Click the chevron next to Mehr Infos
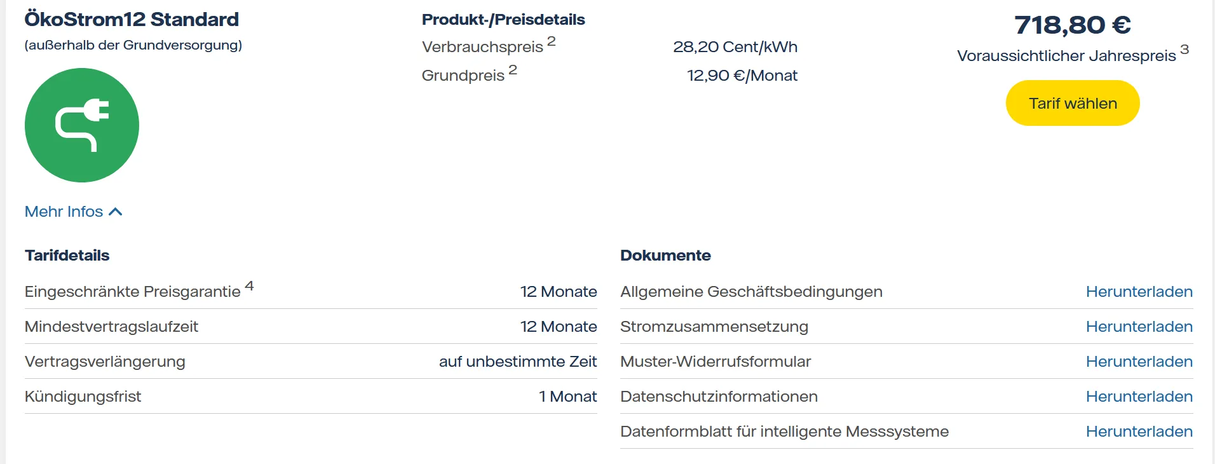Image resolution: width=1215 pixels, height=464 pixels. click(x=116, y=212)
